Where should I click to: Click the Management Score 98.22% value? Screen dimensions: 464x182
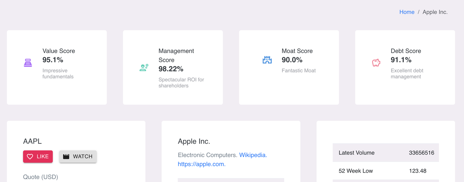[x=171, y=69]
